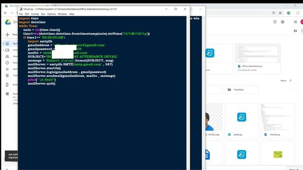Reverse sort direction with the up arrow
The width and height of the screenshot is (303, 170).
point(290,81)
